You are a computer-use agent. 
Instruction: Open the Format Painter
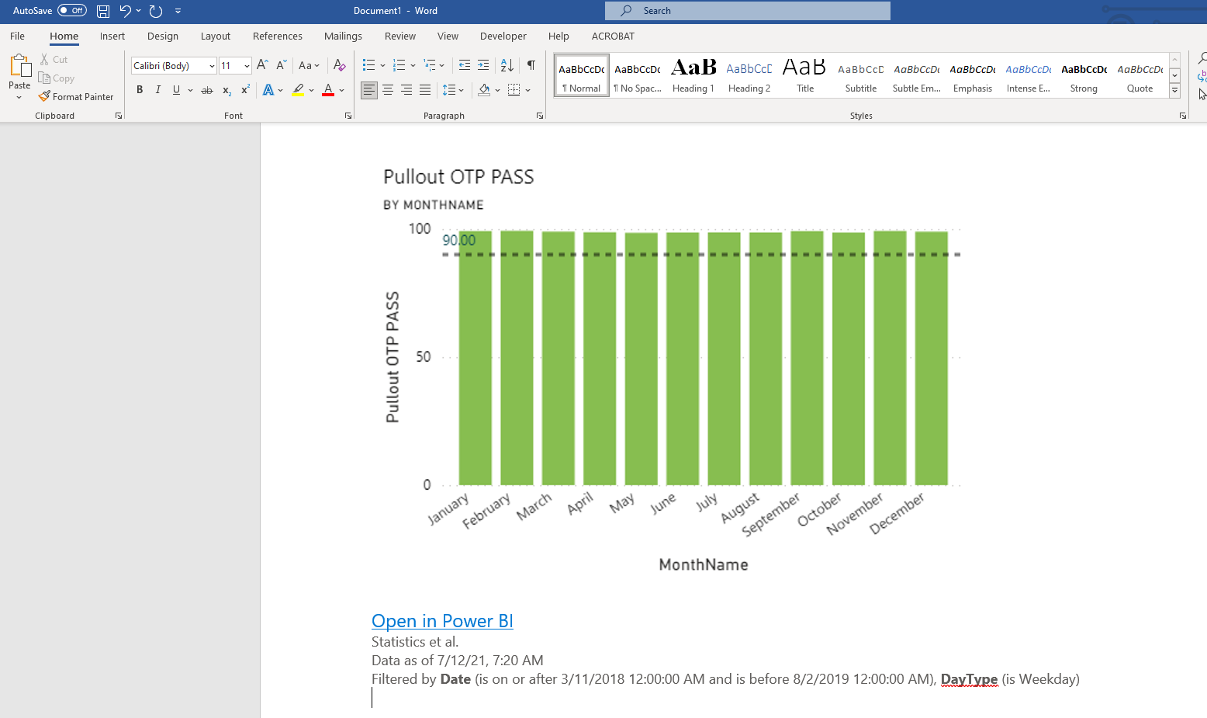(76, 96)
